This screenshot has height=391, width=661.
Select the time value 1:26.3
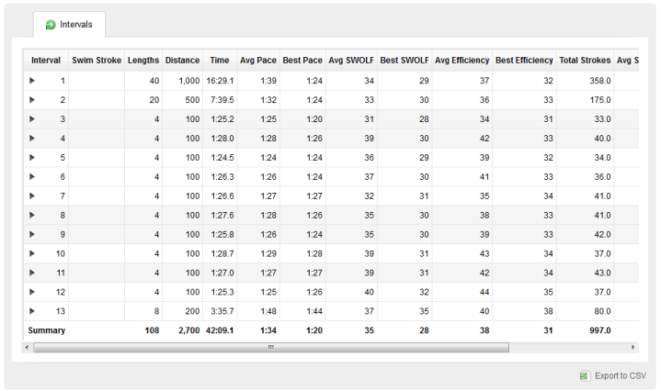point(222,177)
